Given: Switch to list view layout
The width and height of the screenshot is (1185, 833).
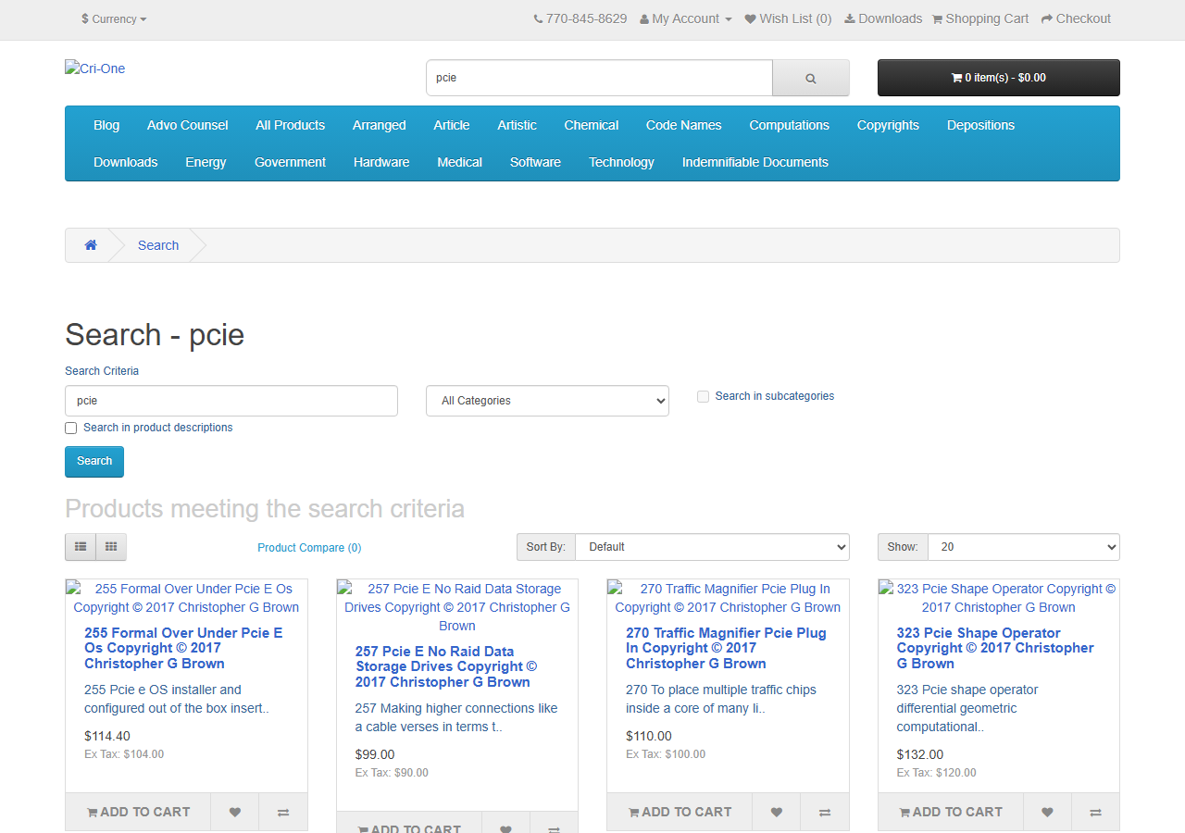Looking at the screenshot, I should (x=81, y=547).
